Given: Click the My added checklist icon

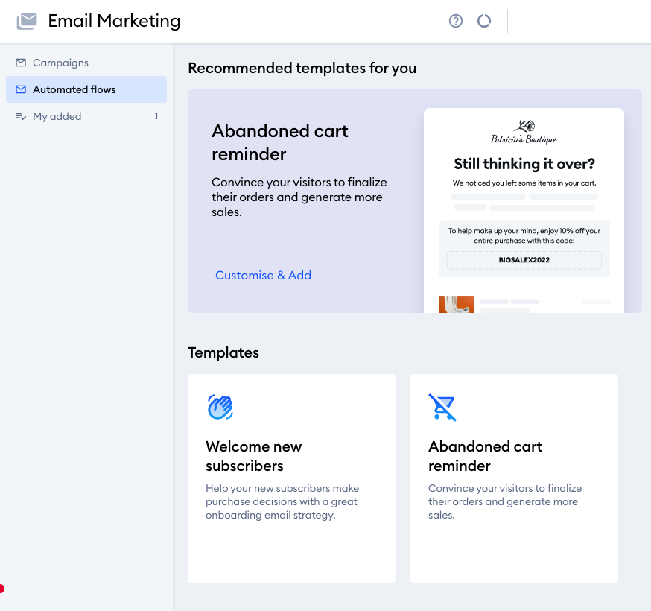Looking at the screenshot, I should click(21, 116).
